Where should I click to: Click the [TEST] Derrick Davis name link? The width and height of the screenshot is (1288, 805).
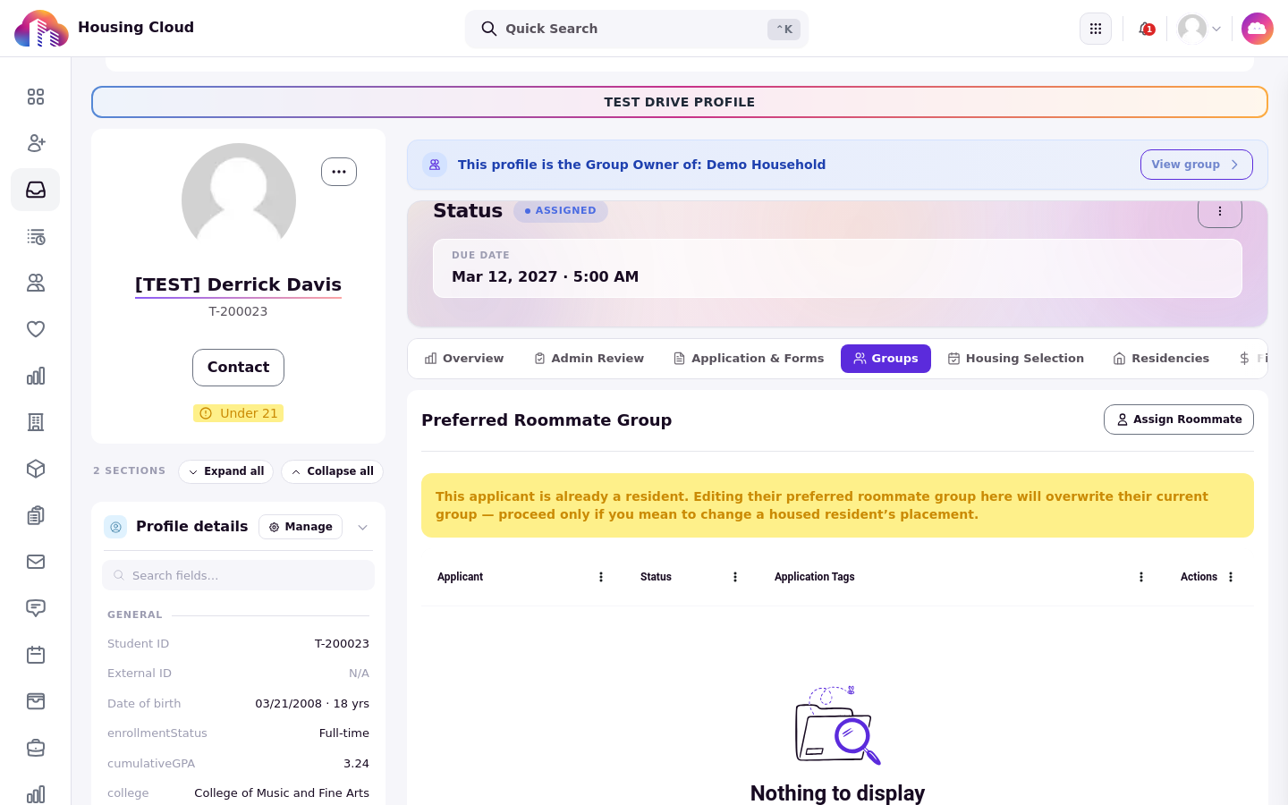point(238,284)
